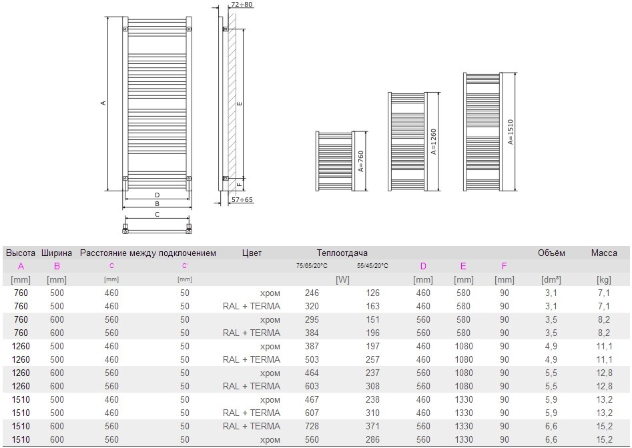This screenshot has height=448, width=632.
Task: Click the A=760 radiator drawing
Action: pos(340,161)
